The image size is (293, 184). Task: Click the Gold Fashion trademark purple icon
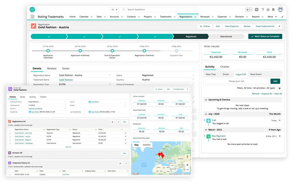pos(10,89)
